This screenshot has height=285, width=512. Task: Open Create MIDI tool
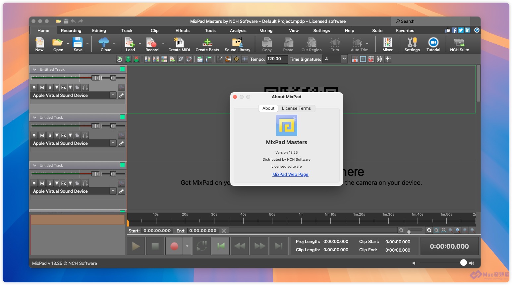point(179,44)
